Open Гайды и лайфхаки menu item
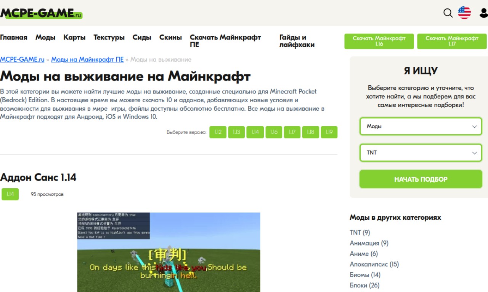Image resolution: width=488 pixels, height=292 pixels. point(297,41)
